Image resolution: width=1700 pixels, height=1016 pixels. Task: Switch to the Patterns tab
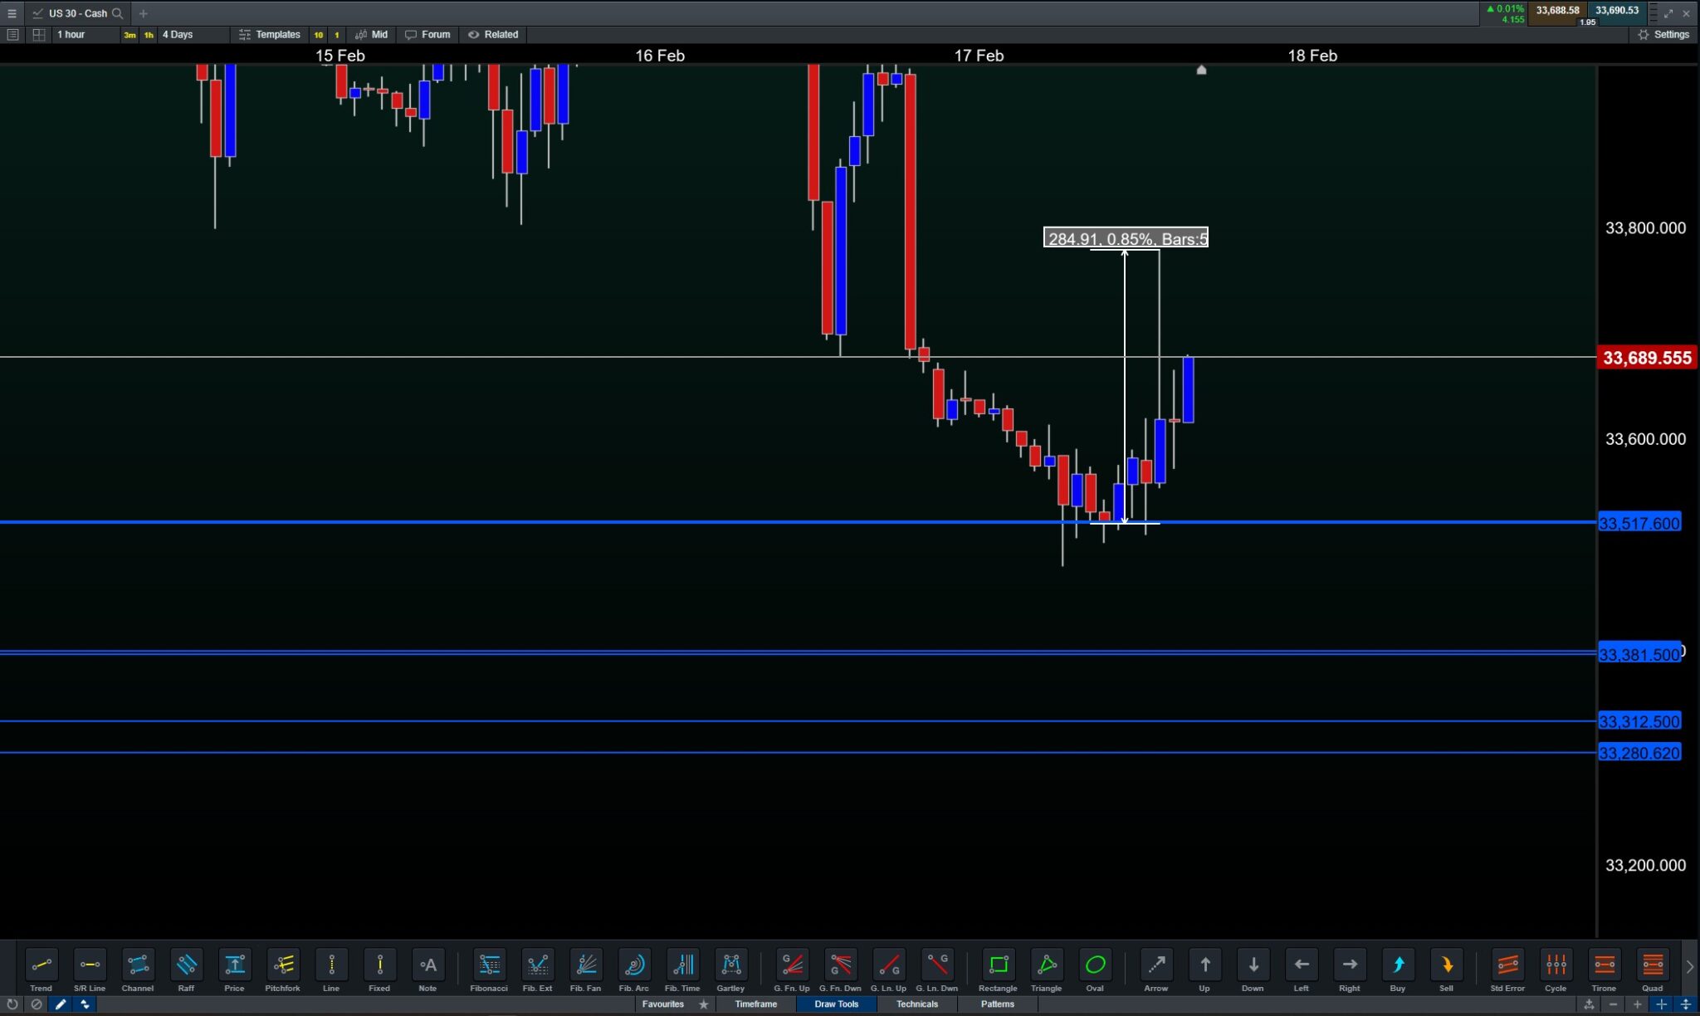pyautogui.click(x=997, y=1004)
